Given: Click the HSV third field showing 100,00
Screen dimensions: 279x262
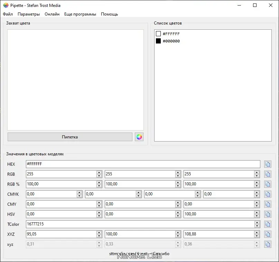Looking at the screenshot, I should click(x=219, y=214).
